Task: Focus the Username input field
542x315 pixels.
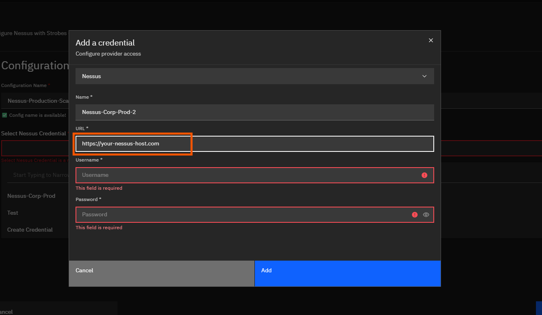Action: pos(255,175)
